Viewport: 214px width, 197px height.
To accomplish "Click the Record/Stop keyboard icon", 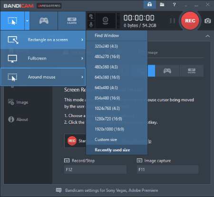I will click(x=67, y=160).
